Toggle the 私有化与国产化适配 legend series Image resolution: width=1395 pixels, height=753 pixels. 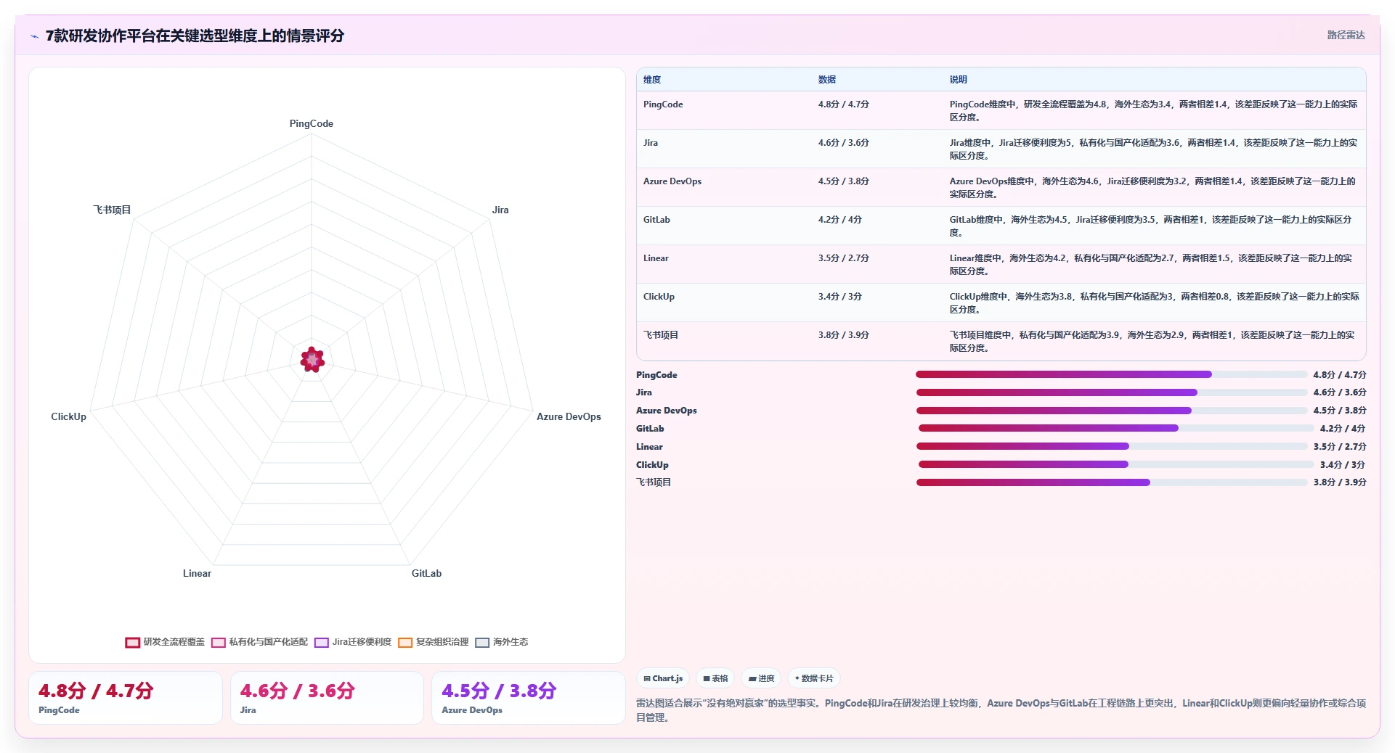pos(259,642)
